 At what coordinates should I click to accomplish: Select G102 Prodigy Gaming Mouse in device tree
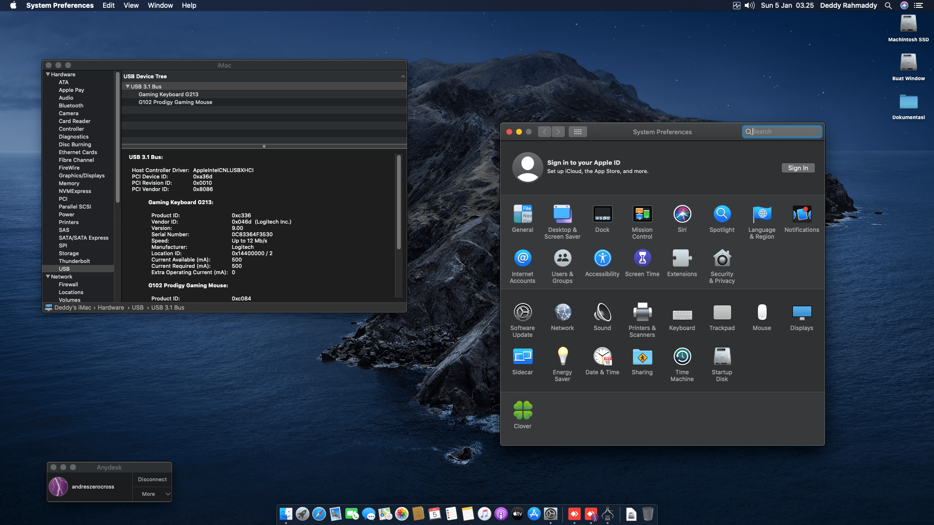[175, 102]
